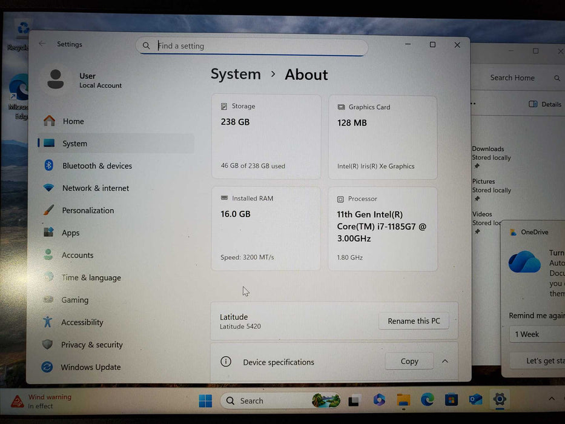Click the Find a setting search box
The width and height of the screenshot is (565, 424).
[x=252, y=46]
